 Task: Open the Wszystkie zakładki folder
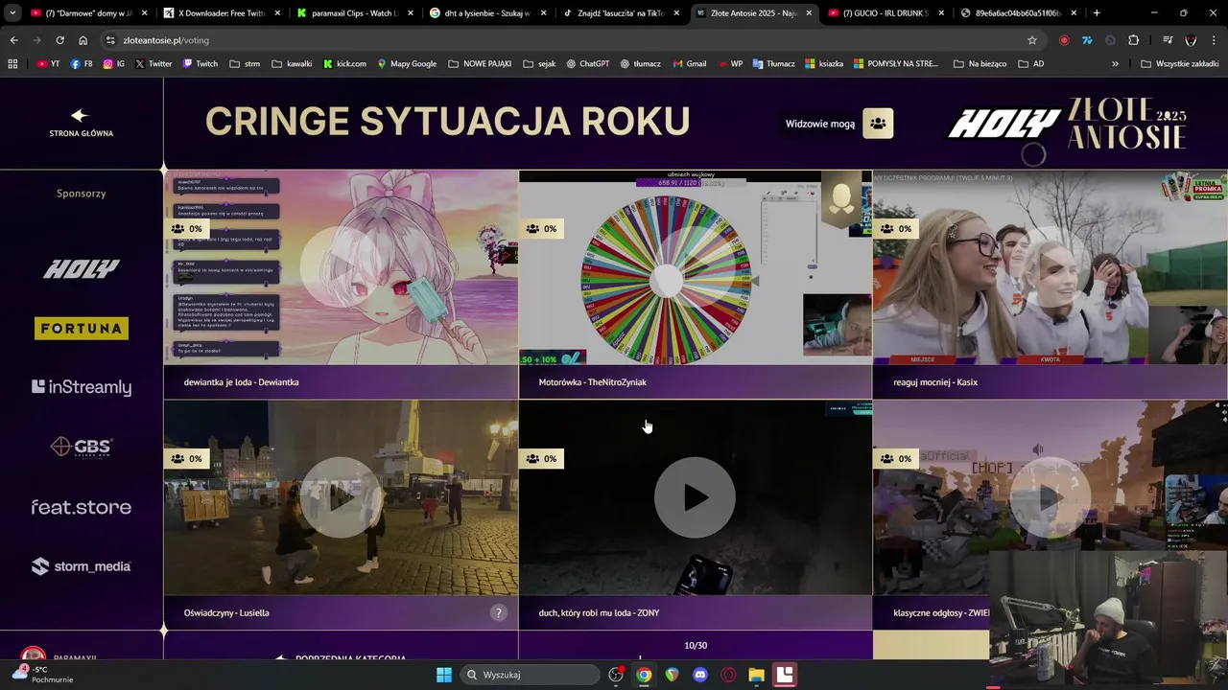1179,64
